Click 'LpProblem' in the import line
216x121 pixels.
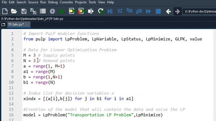(x=76, y=39)
